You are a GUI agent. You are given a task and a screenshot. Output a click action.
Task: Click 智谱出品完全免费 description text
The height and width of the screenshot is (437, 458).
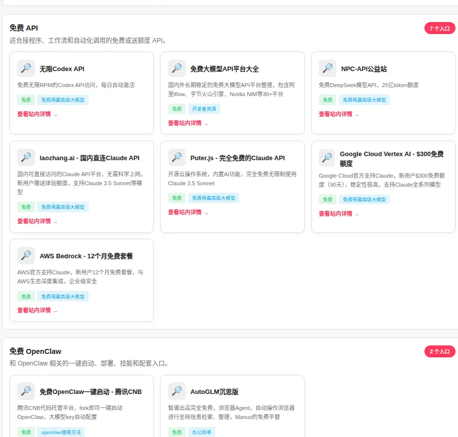tap(231, 412)
